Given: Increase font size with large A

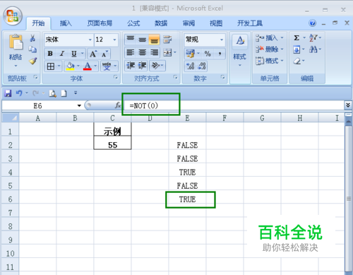Looking at the screenshot, I should click(x=93, y=54).
